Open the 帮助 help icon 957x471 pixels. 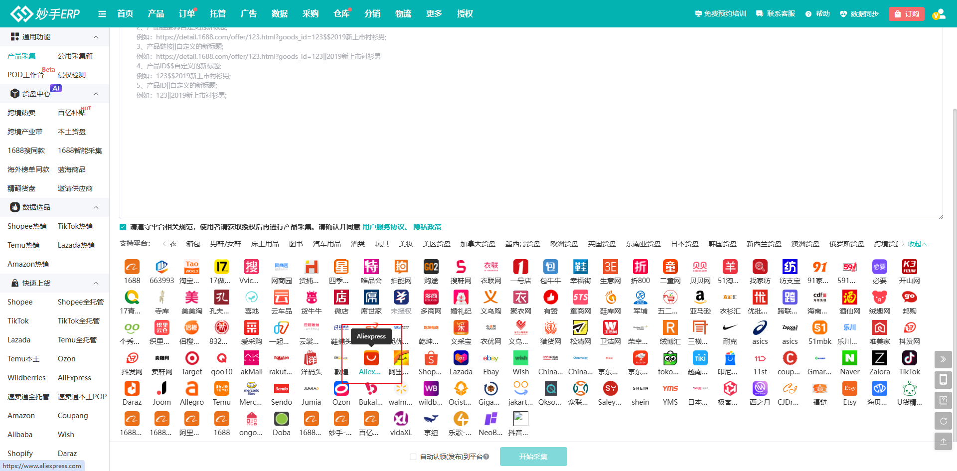(x=808, y=13)
